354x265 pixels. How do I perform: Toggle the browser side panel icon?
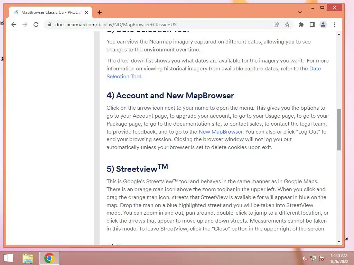(312, 24)
